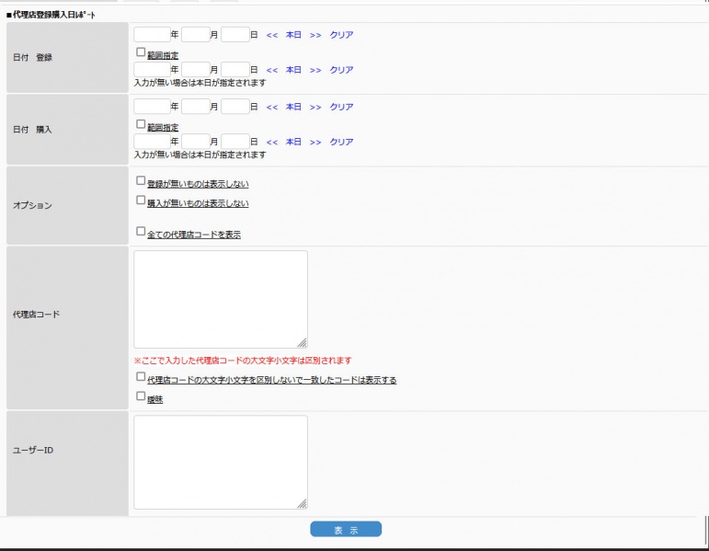Focus the month field in first 日付 購入 row
The height and width of the screenshot is (551, 709).
tap(195, 107)
